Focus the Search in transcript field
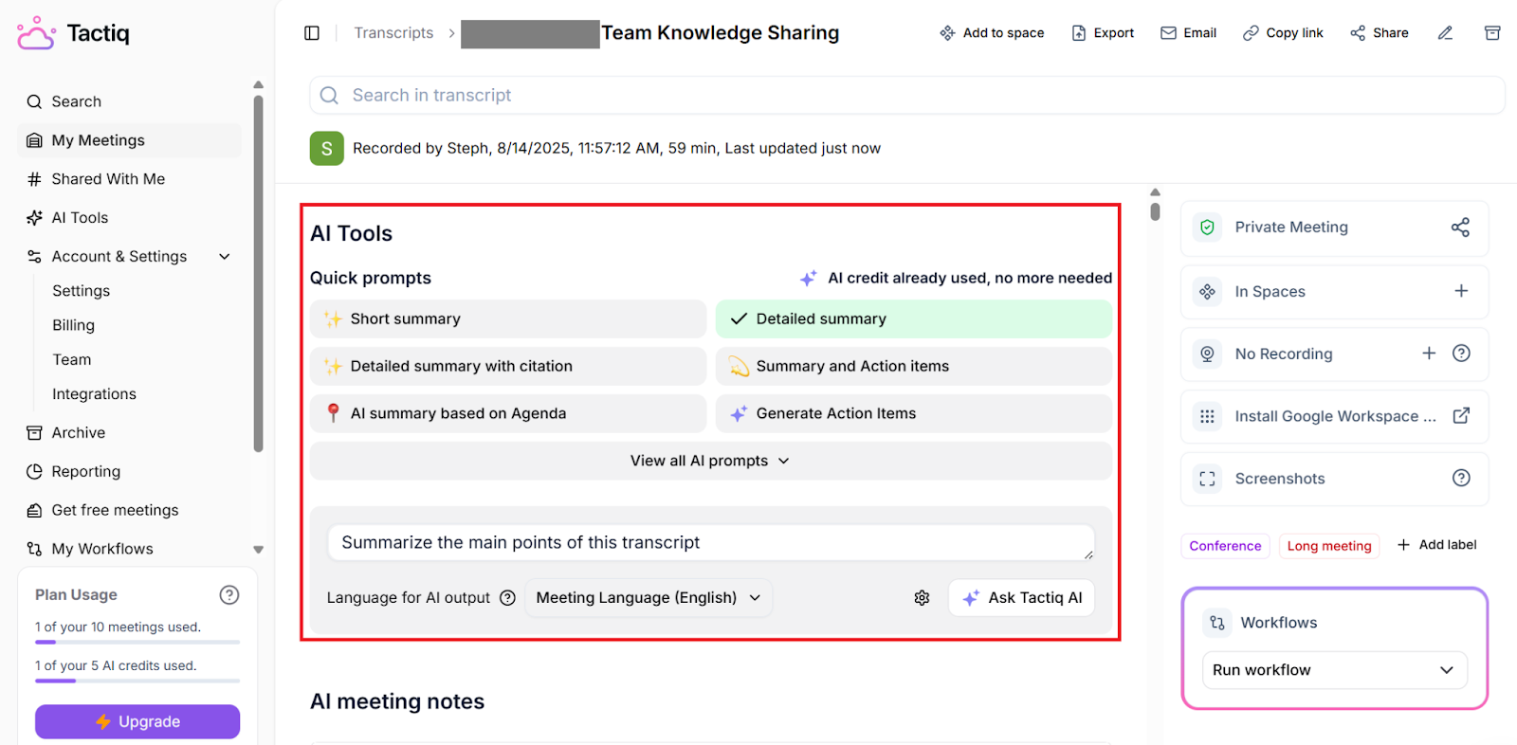This screenshot has width=1517, height=745. point(906,96)
